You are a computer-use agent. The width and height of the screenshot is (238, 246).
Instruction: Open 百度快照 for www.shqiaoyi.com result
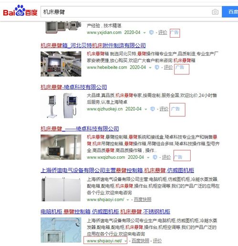[143, 200]
